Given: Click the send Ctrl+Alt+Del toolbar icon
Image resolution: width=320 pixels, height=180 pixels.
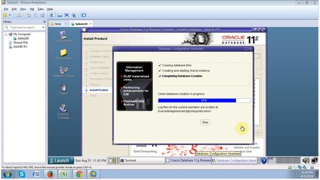Looking at the screenshot, I should pos(19,15).
